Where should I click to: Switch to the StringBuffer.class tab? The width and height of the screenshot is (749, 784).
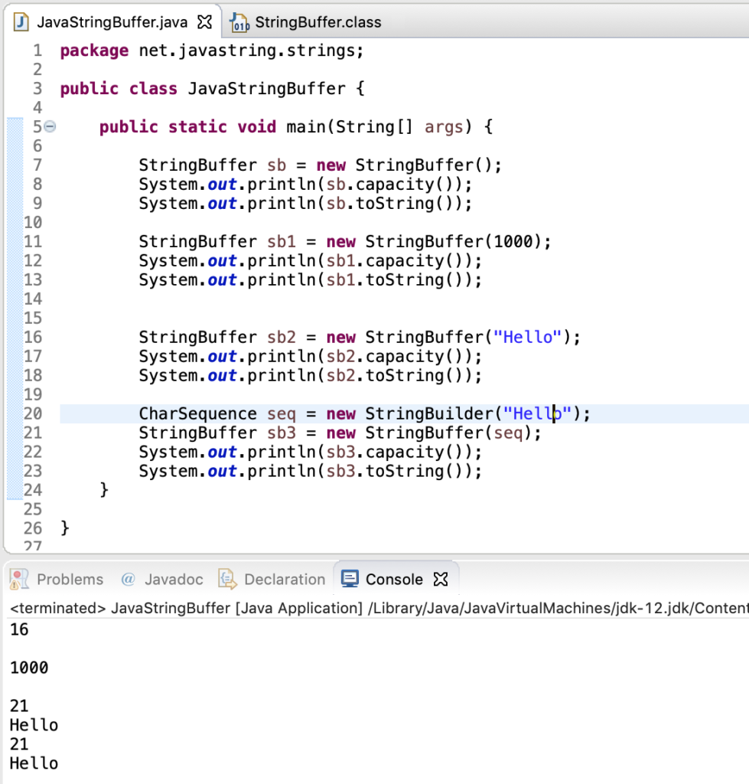pyautogui.click(x=318, y=22)
